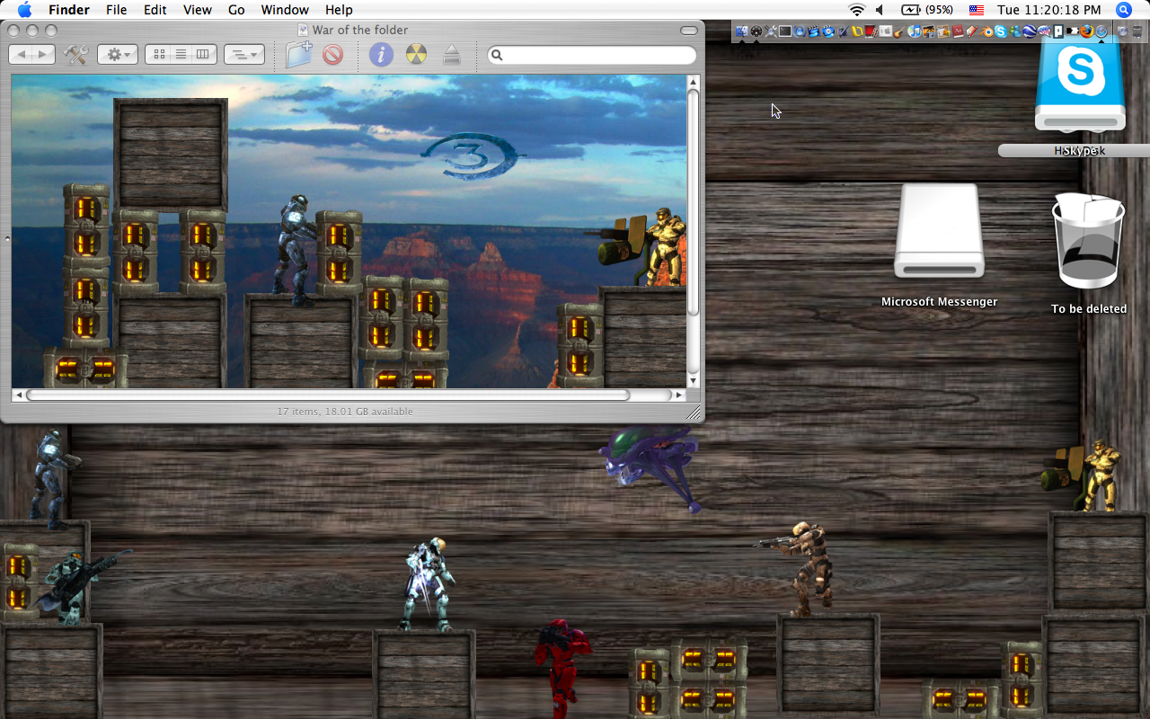This screenshot has width=1150, height=719.
Task: Click the scroll up arrow
Action: tap(693, 82)
